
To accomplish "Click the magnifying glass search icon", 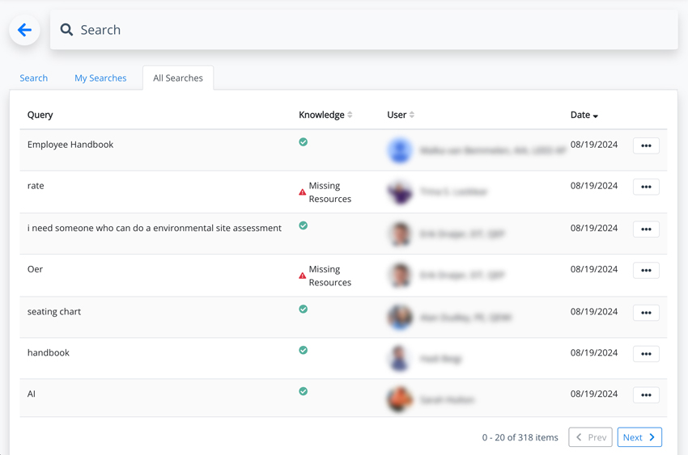I will pos(66,30).
